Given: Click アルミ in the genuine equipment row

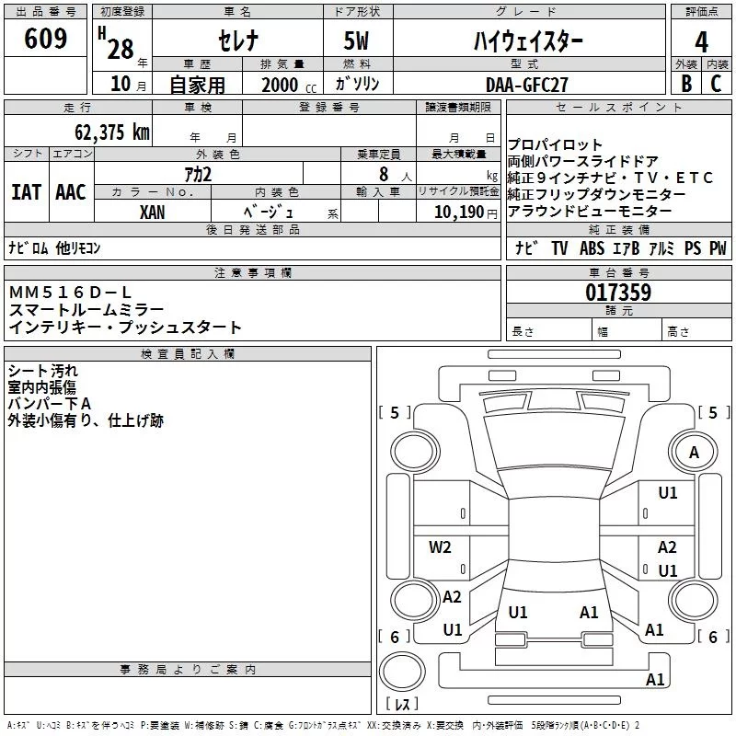Looking at the screenshot, I should tap(661, 247).
